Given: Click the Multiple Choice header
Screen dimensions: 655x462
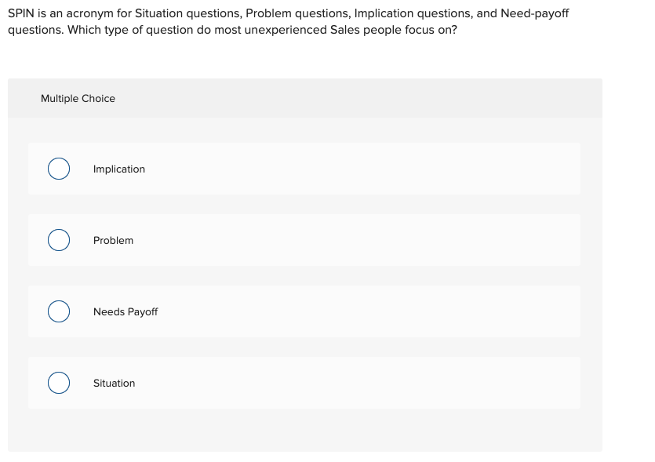Looking at the screenshot, I should (x=78, y=98).
